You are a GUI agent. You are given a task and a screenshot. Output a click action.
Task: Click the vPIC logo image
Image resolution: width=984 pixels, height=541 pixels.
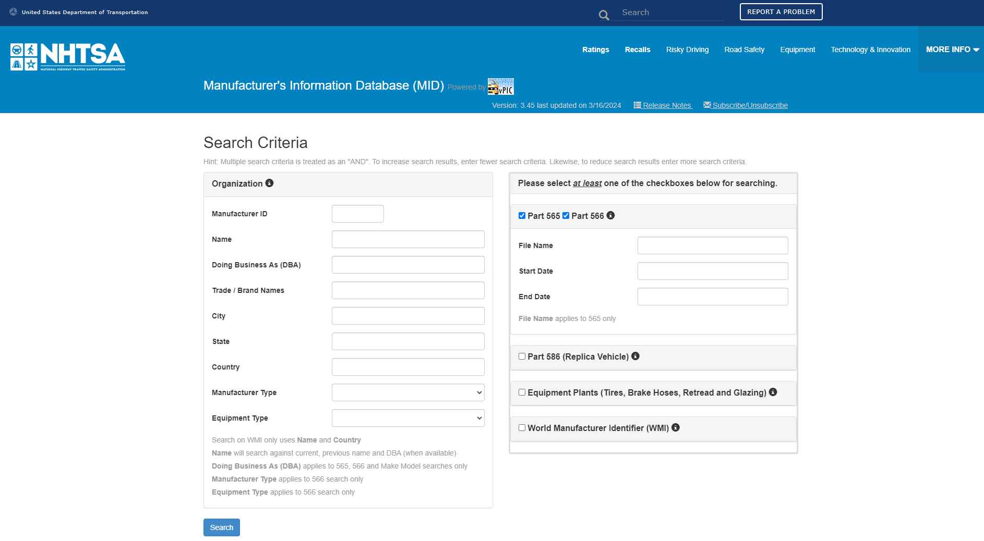click(x=500, y=87)
